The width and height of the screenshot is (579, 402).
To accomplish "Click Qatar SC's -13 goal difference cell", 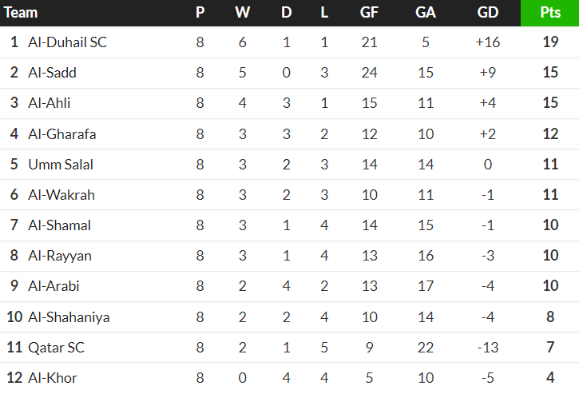I will pos(487,348).
